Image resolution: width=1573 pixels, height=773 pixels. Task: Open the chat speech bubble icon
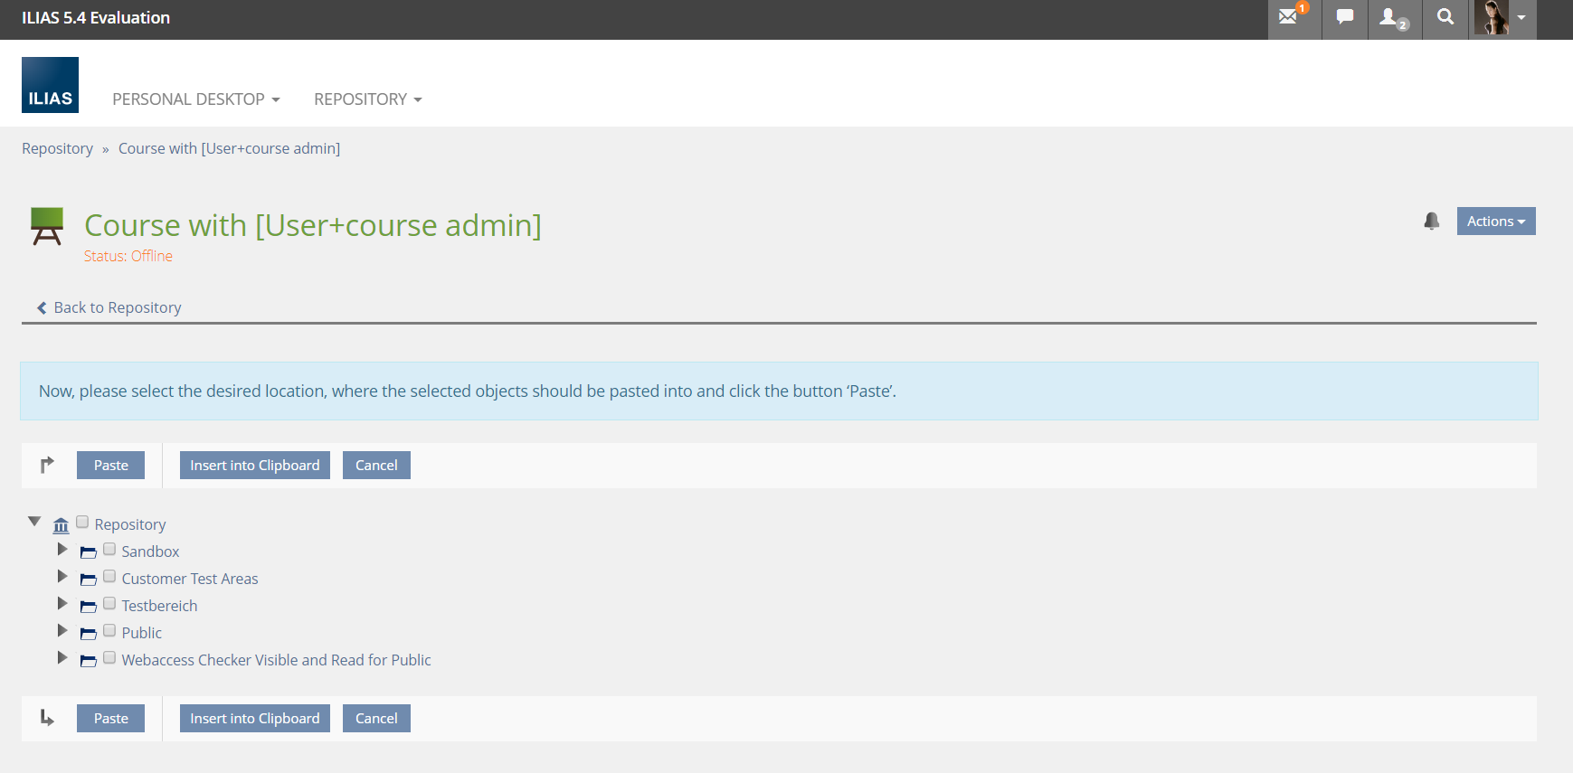(1345, 17)
